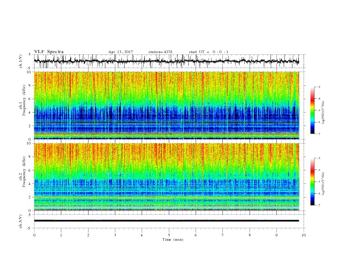This screenshot has width=342, height=264.
Task: Click the "-5" tick on ch.1 colorbar
Action: 318,110
